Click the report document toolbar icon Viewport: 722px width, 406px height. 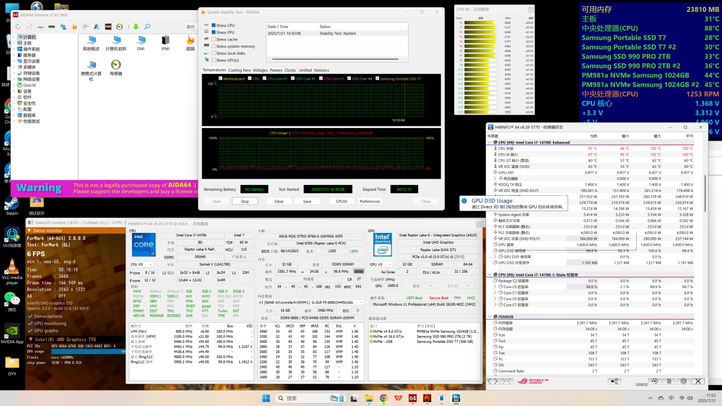point(29,26)
